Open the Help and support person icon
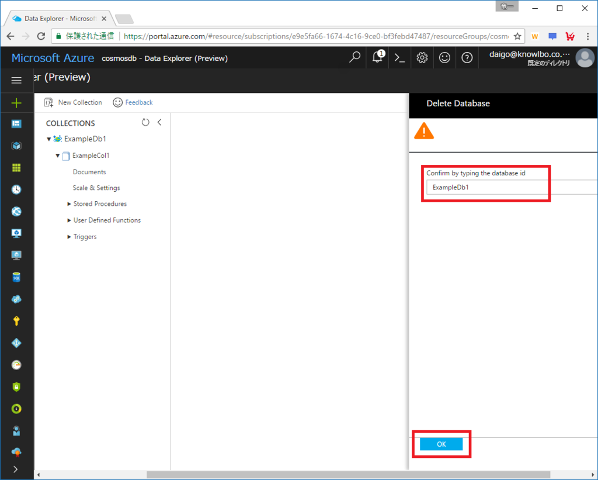The height and width of the screenshot is (480, 598). pos(16,431)
